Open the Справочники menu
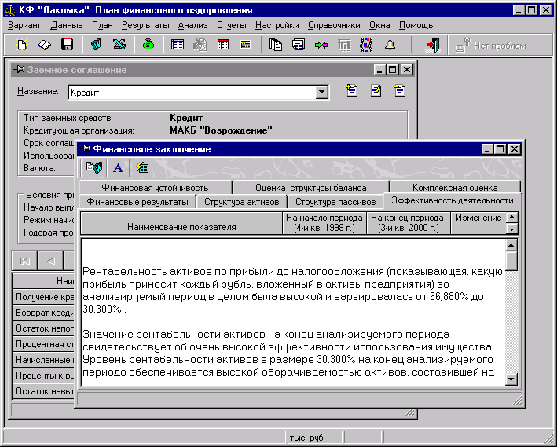 pos(334,25)
